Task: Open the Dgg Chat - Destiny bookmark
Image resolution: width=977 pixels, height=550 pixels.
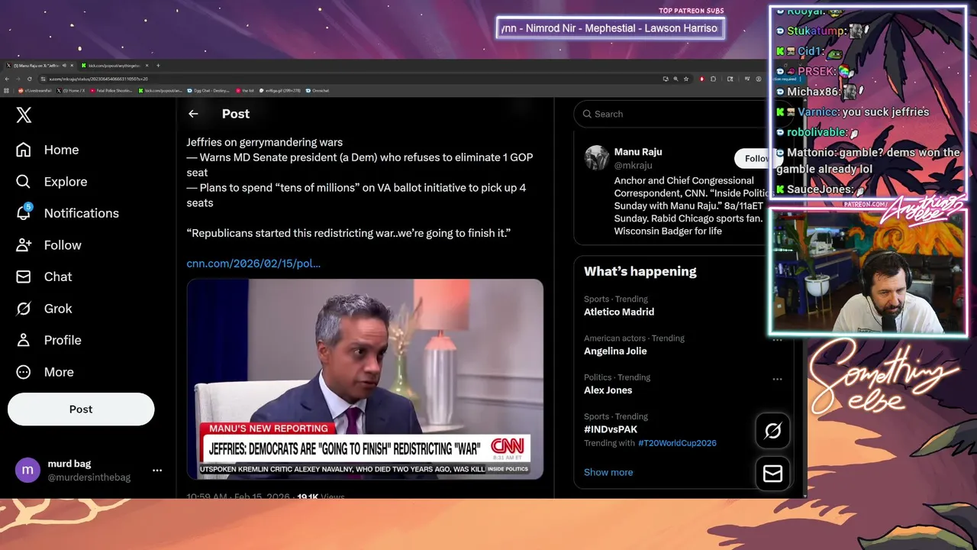Action: [208, 90]
